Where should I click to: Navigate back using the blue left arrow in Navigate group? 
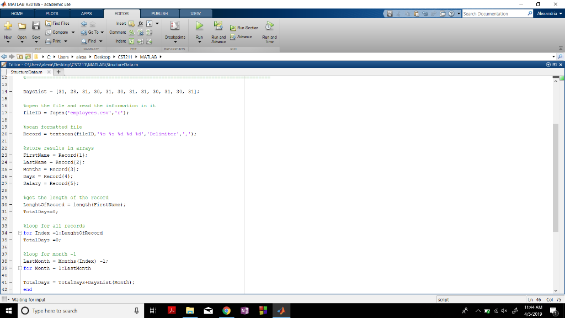pyautogui.click(x=84, y=24)
